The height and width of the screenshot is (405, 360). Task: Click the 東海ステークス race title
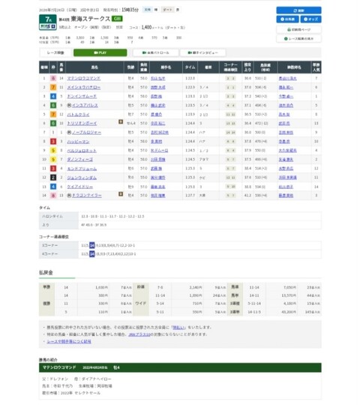point(91,19)
